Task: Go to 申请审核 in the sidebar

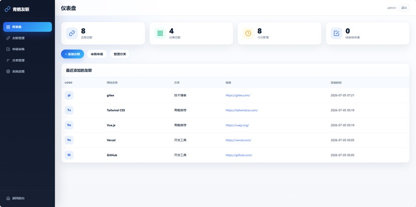Action: point(28,49)
